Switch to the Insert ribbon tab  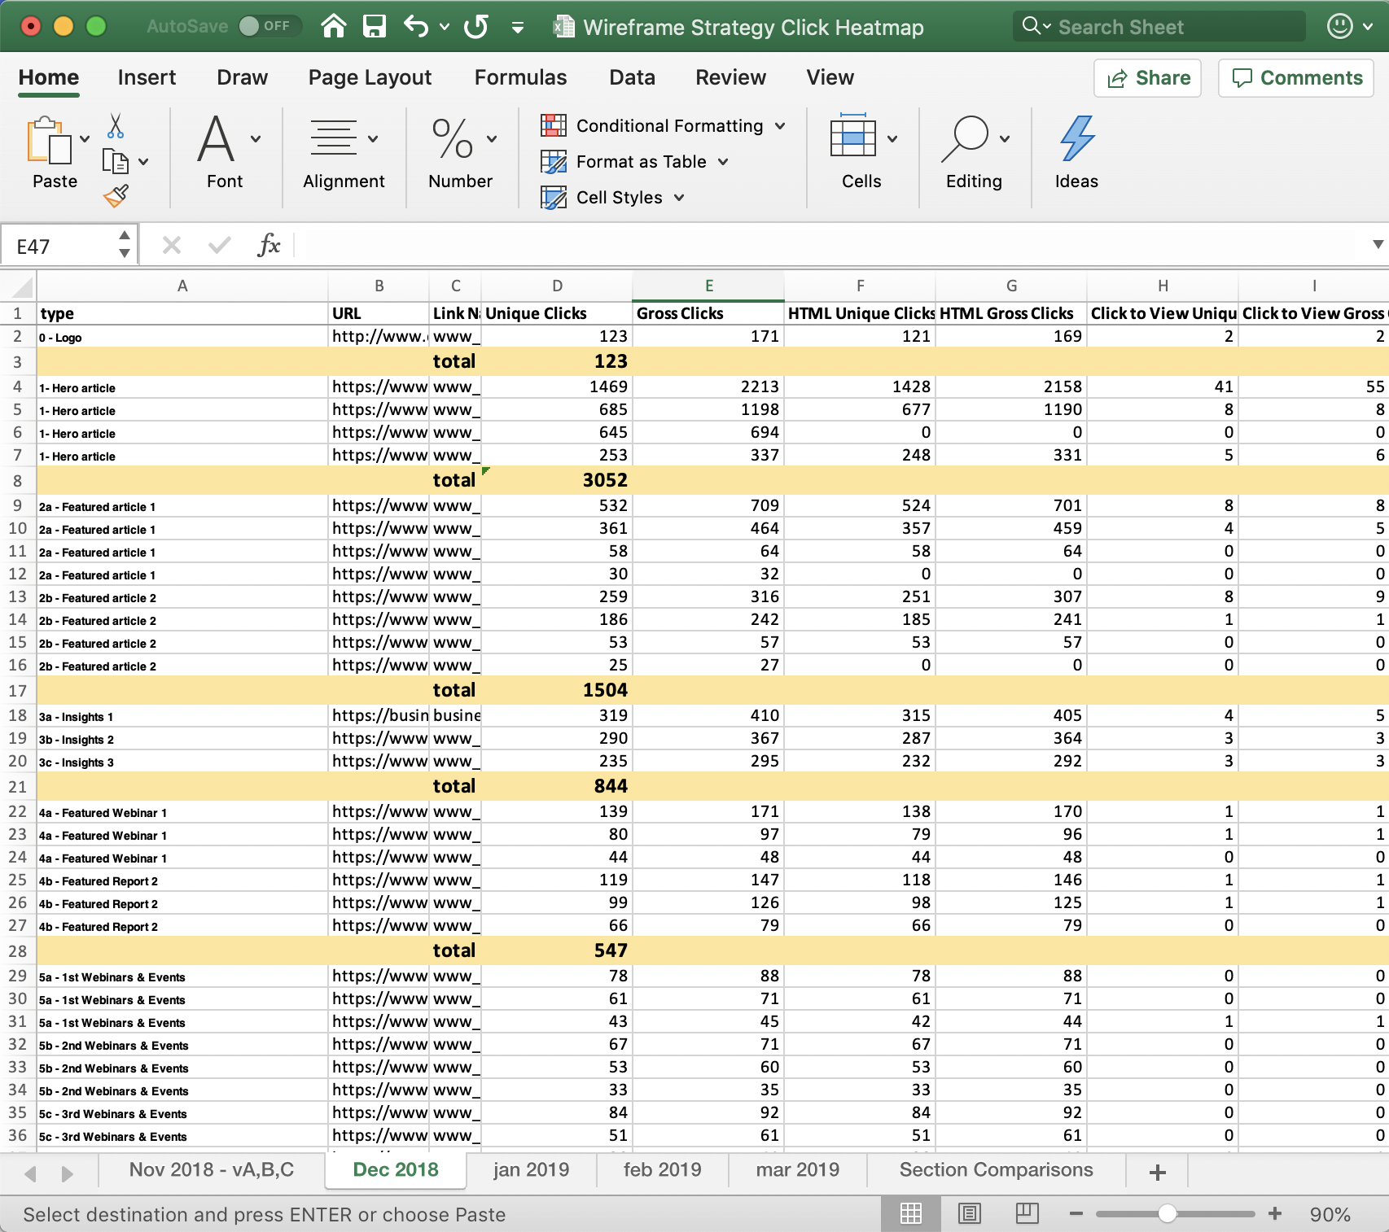[x=147, y=77]
